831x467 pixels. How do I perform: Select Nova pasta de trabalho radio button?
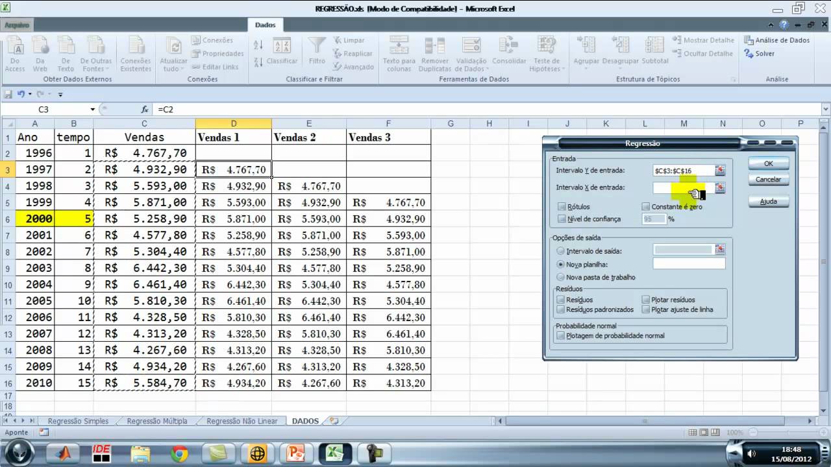[561, 277]
